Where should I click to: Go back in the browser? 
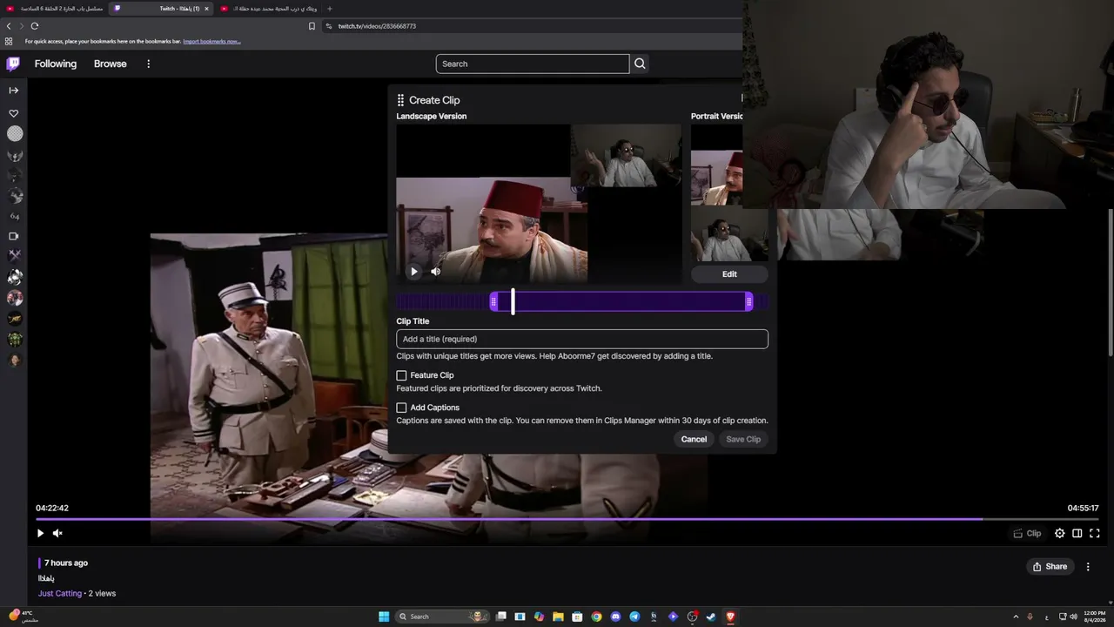[x=9, y=26]
